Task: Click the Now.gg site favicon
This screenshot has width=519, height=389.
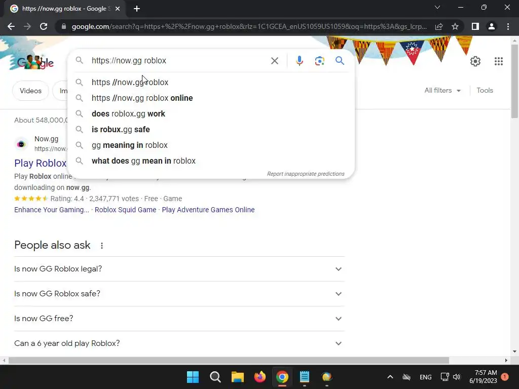Action: [21, 144]
